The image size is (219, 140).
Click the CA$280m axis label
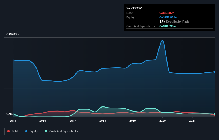click(x=13, y=34)
